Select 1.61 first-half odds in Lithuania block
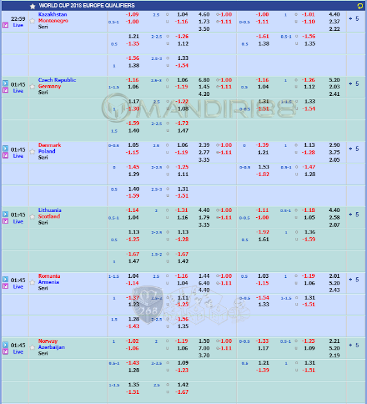The width and height of the screenshot is (367, 404). click(264, 240)
